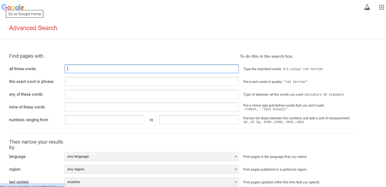This screenshot has width=386, height=187.
Task: Expand the 'any language' dropdown
Action: click(151, 157)
